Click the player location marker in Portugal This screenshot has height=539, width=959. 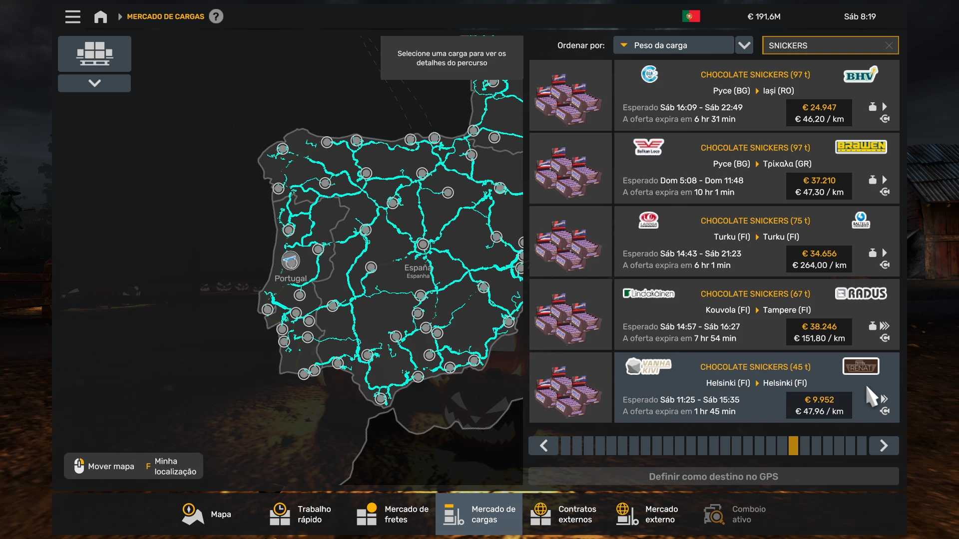point(290,261)
